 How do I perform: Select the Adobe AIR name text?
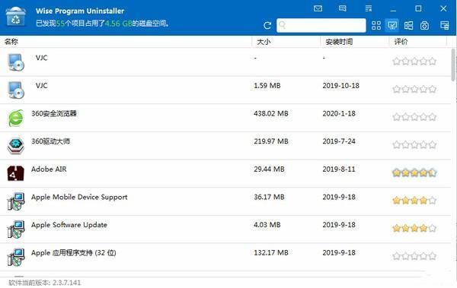(49, 169)
